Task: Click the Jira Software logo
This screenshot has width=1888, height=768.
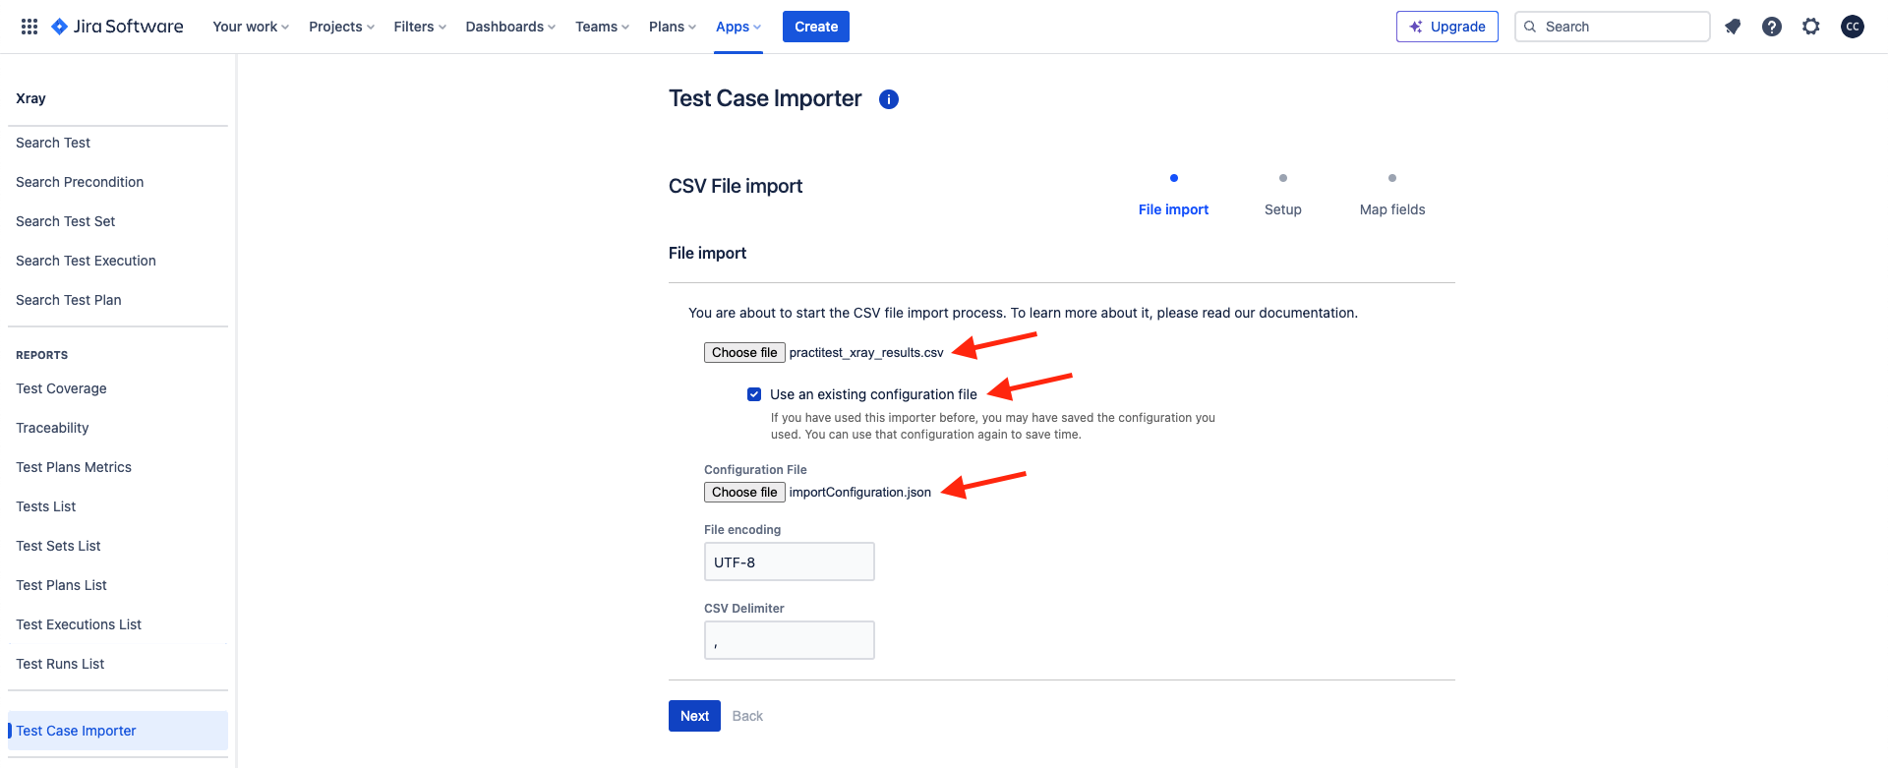Action: tap(117, 27)
